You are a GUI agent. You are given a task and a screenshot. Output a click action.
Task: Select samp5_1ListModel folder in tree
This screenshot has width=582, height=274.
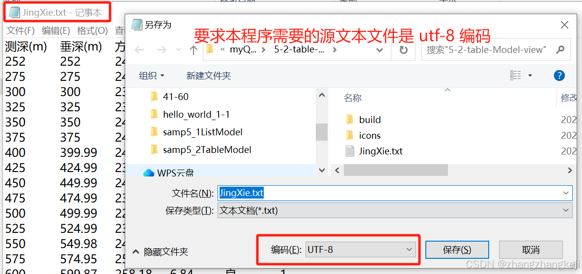pyautogui.click(x=202, y=132)
